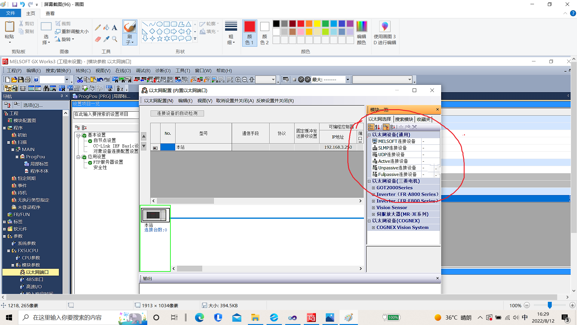Screen dimensions: 577x325
Task: Select Color 2 swatch
Action: point(264,27)
